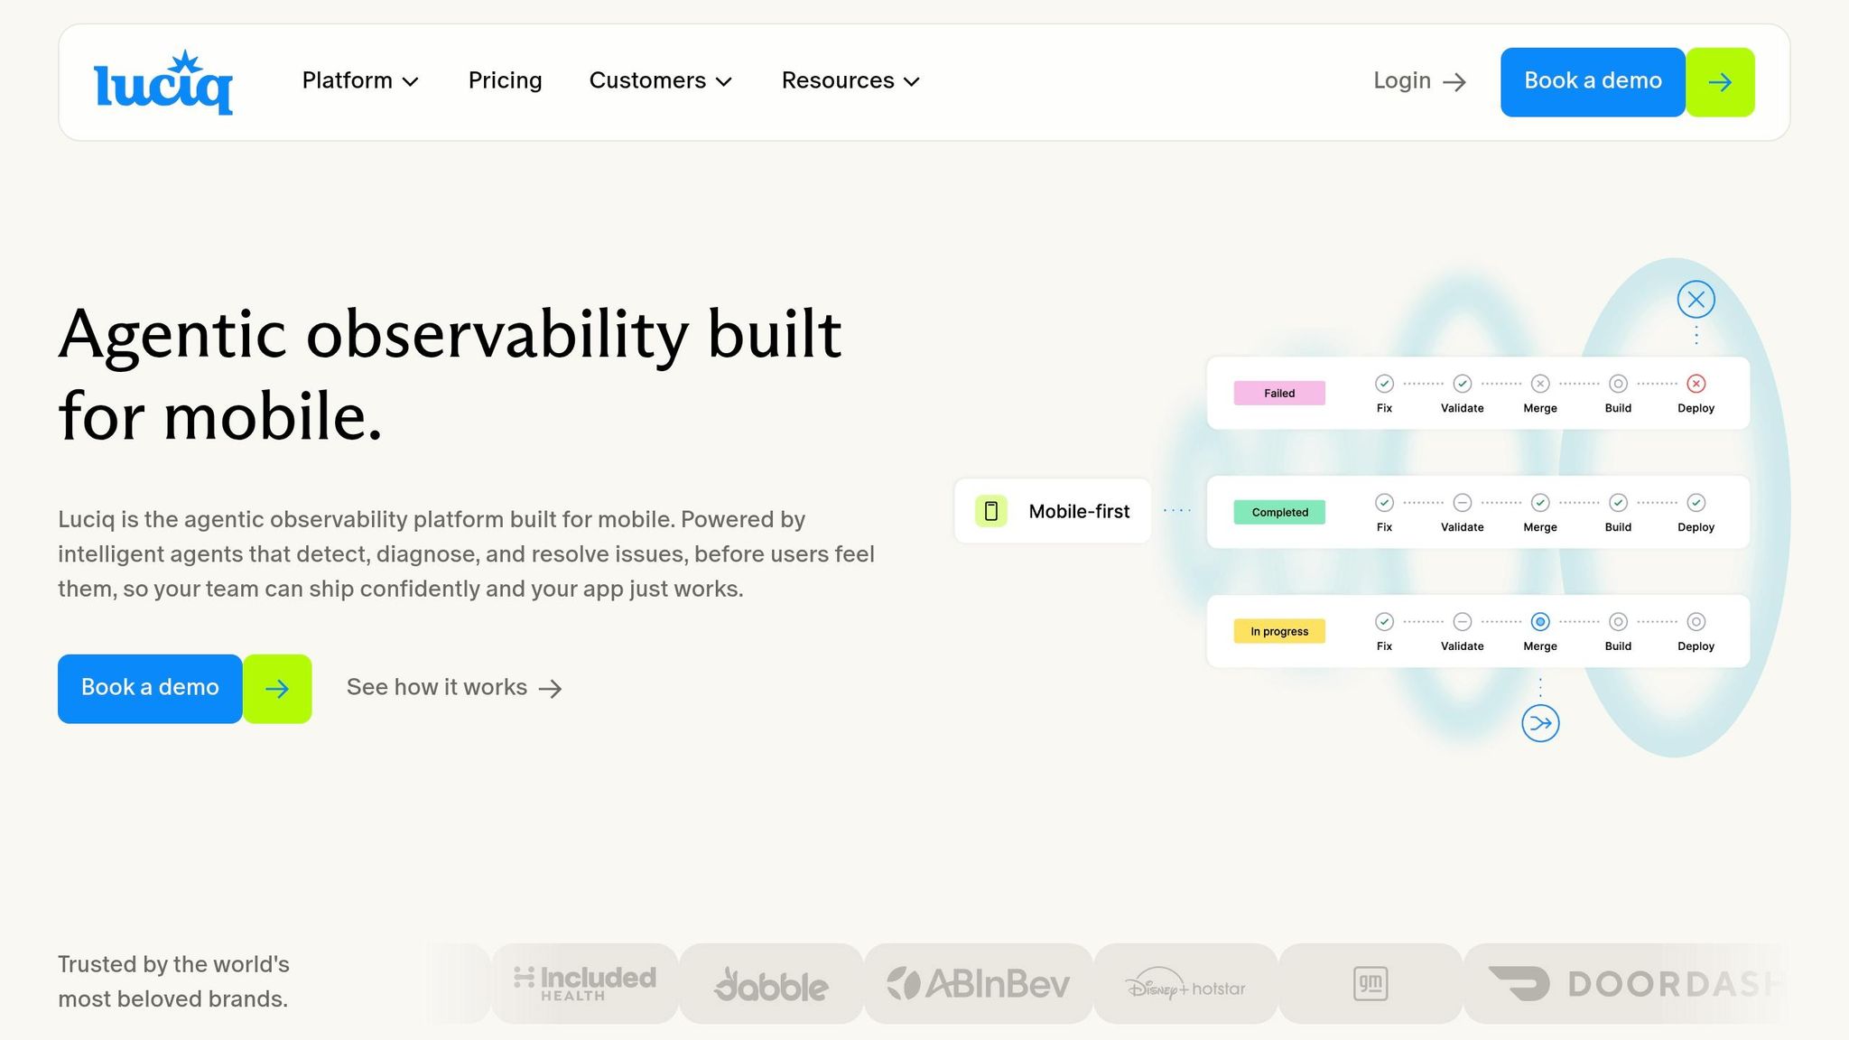Click the ABInBev brand logo

pos(979,984)
